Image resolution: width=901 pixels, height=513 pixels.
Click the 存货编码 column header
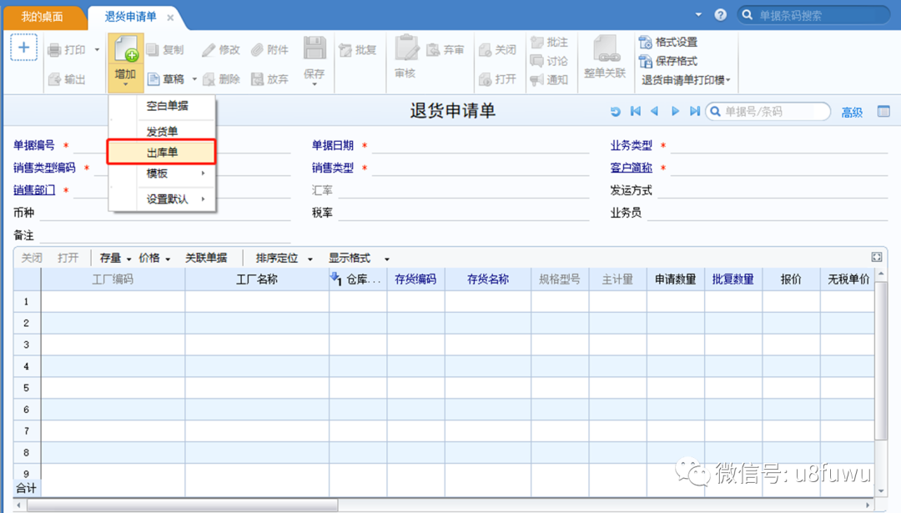pos(415,279)
